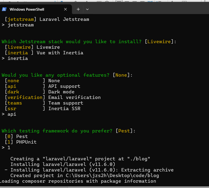209x188 pixels.
Task: Click the 'Created project in C:\Users\jzs2h' line
Action: (x=85, y=176)
